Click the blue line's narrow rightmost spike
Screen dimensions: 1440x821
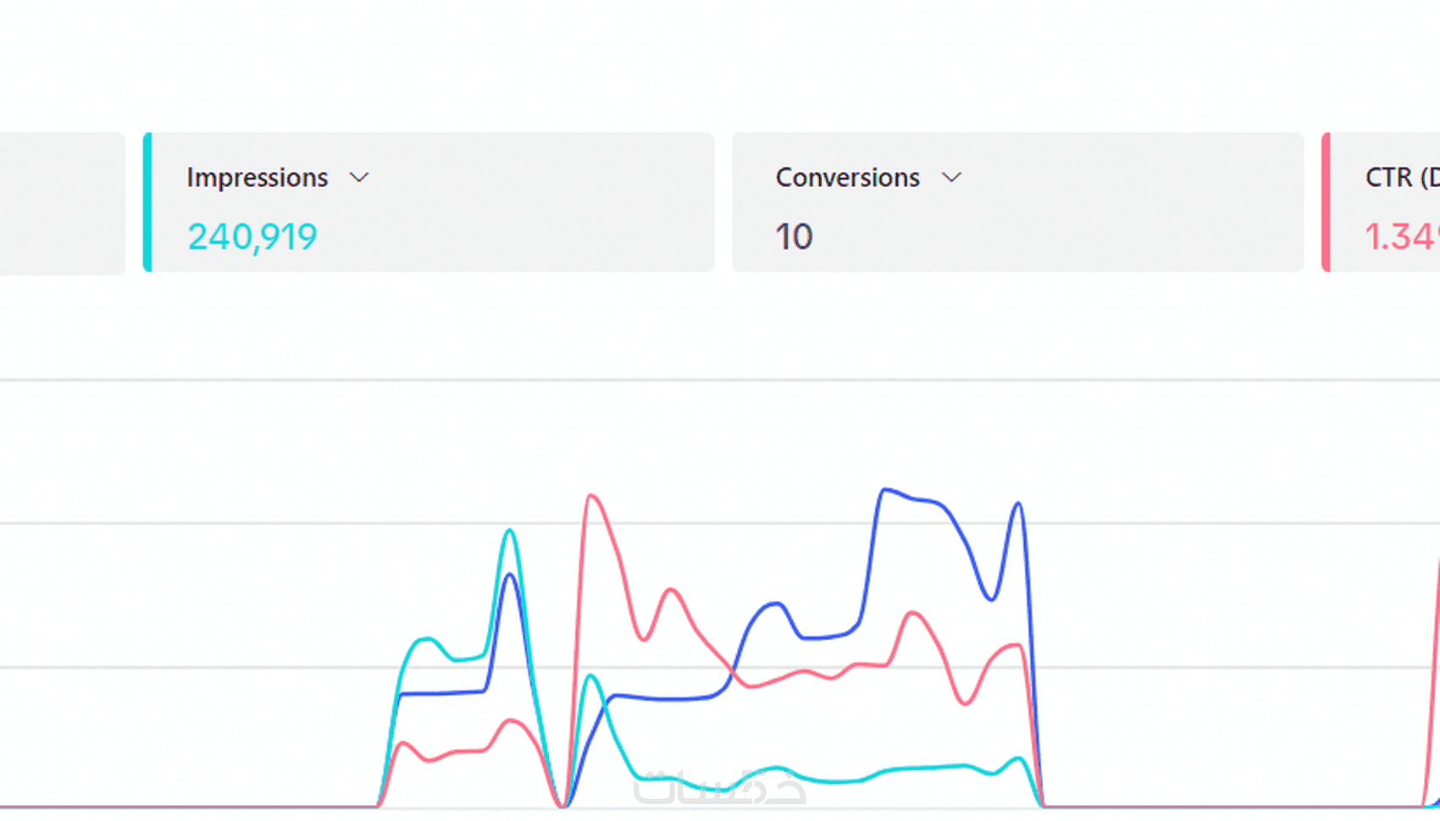pyautogui.click(x=1018, y=504)
